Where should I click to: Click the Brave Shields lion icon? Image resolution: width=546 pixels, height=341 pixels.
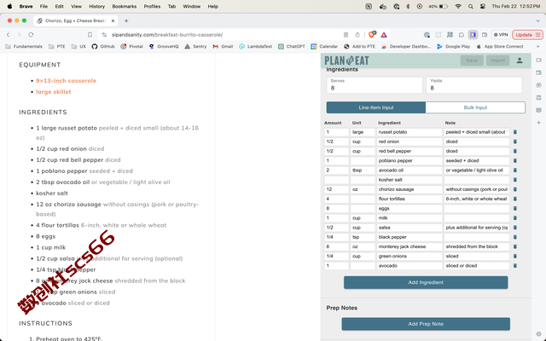pyautogui.click(x=372, y=34)
